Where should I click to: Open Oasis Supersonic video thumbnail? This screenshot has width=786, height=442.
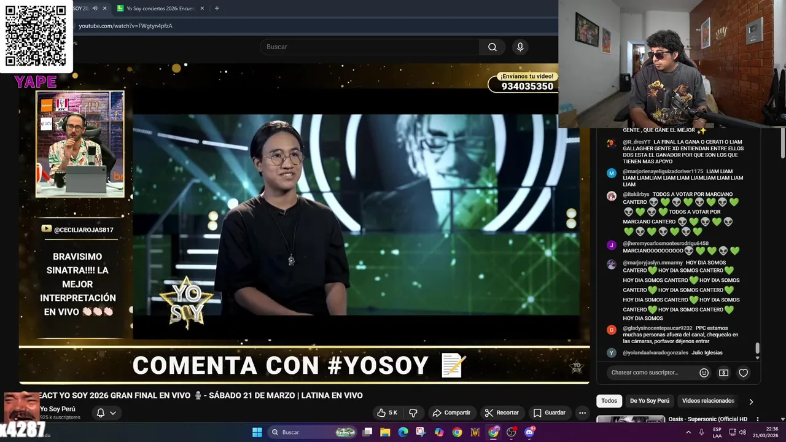click(x=631, y=419)
